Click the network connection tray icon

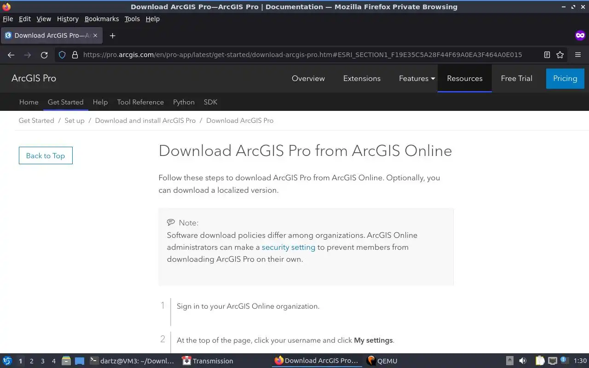click(552, 361)
